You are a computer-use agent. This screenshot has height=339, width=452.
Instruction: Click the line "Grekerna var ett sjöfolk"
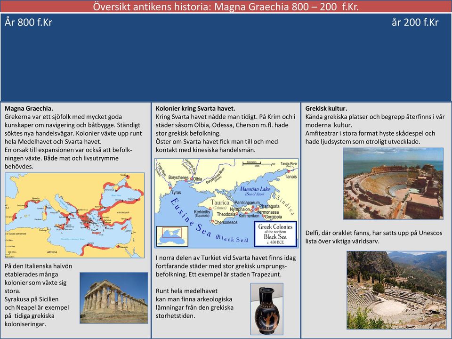pyautogui.click(x=63, y=117)
